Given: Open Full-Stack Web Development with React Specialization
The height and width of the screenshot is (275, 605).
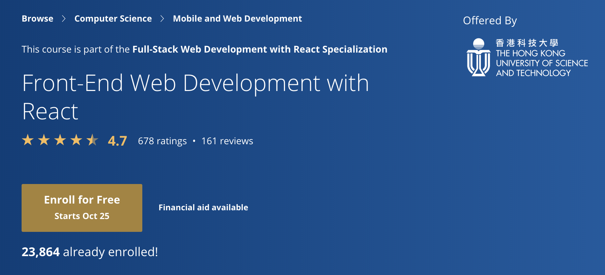Looking at the screenshot, I should (x=260, y=49).
